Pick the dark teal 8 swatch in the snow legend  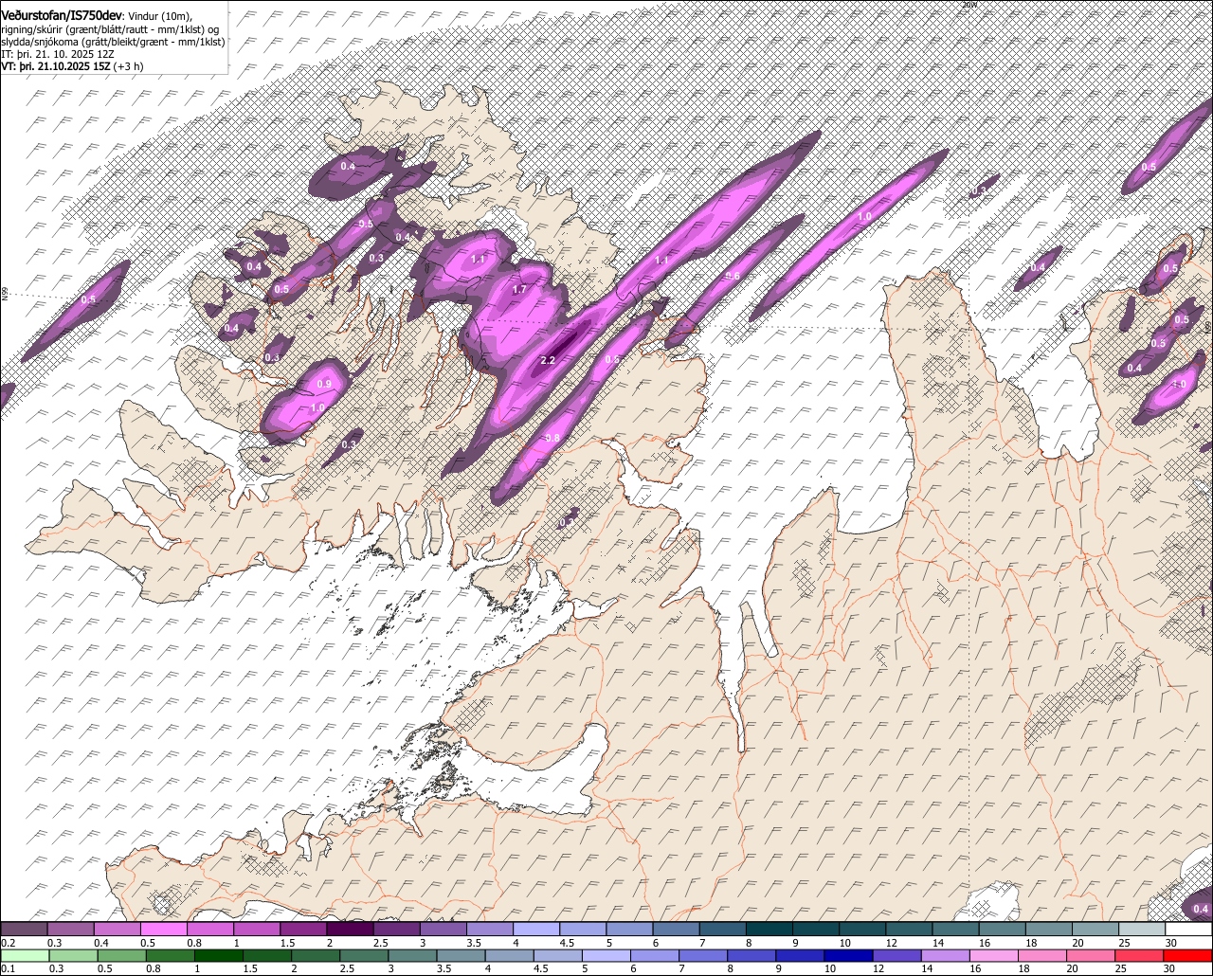click(x=769, y=929)
